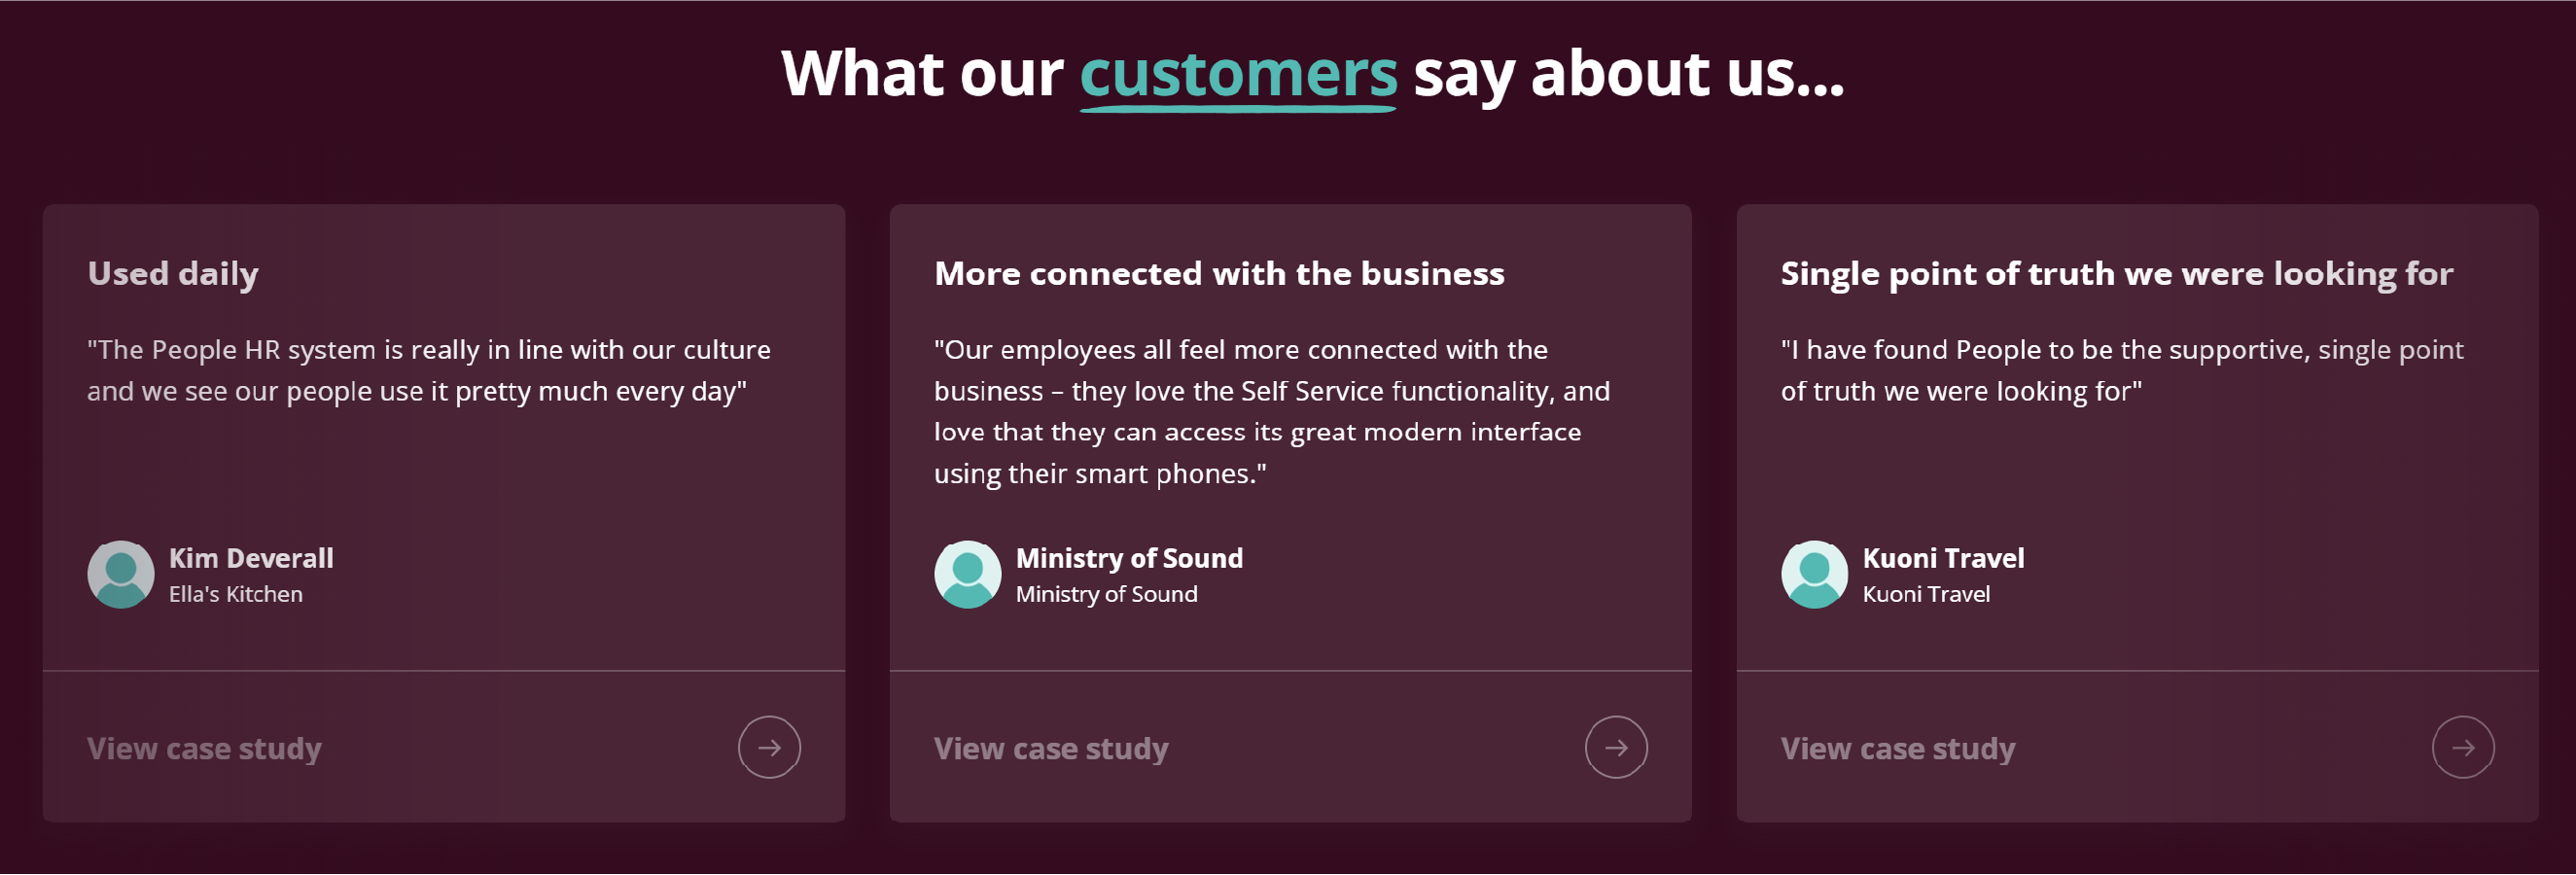Viewport: 2576px width, 875px height.
Task: Open View case study for Ministry of Sound
Action: pos(1051,749)
